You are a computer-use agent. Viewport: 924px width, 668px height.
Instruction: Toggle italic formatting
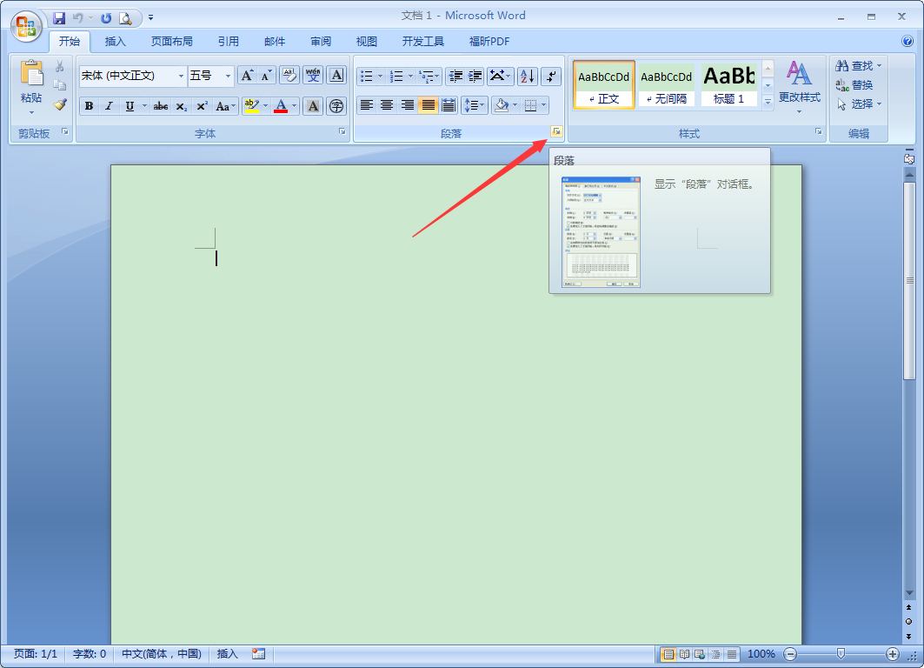tap(109, 105)
